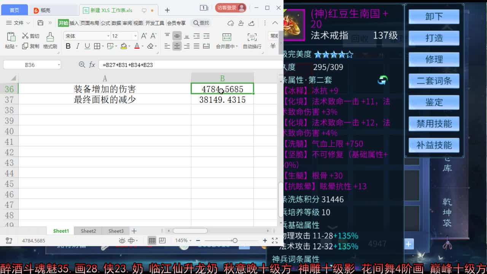Viewport: 487px width, 274px height.
Task: Open the font size 12 dropdown
Action: (x=135, y=35)
